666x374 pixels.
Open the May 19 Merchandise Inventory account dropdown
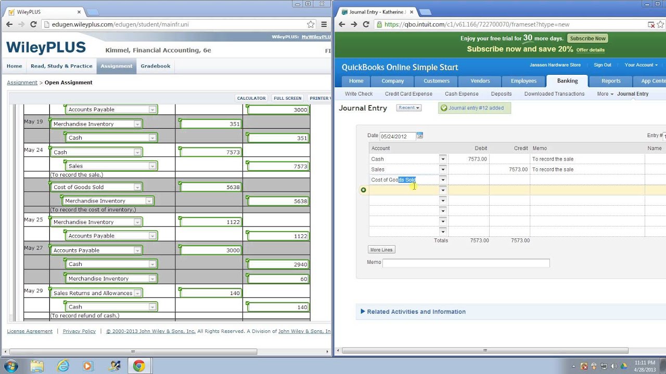(137, 124)
